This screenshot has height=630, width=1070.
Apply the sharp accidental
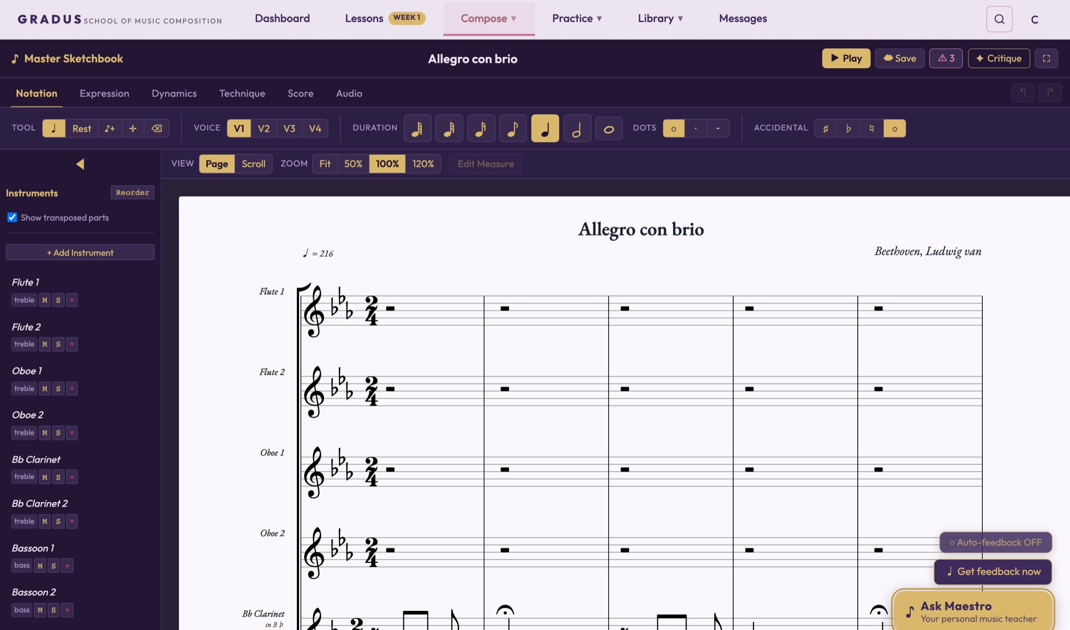(826, 128)
